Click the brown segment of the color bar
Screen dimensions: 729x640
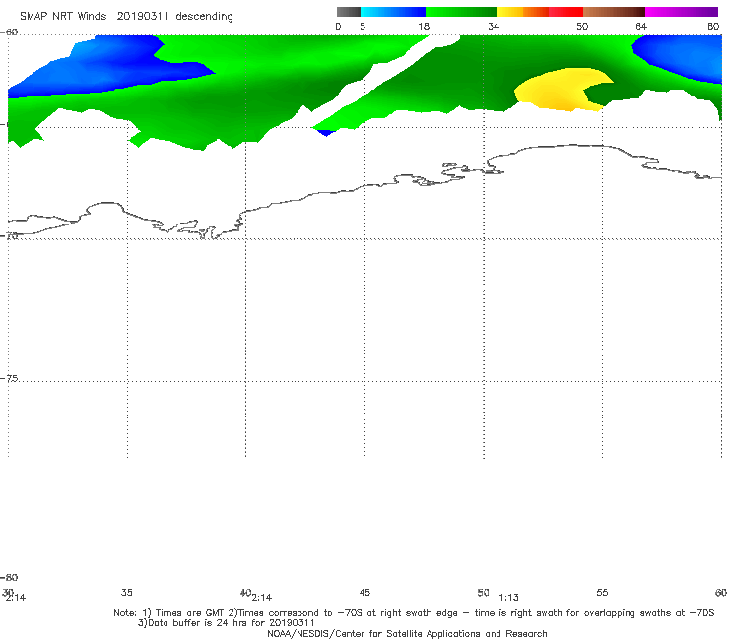pos(614,12)
